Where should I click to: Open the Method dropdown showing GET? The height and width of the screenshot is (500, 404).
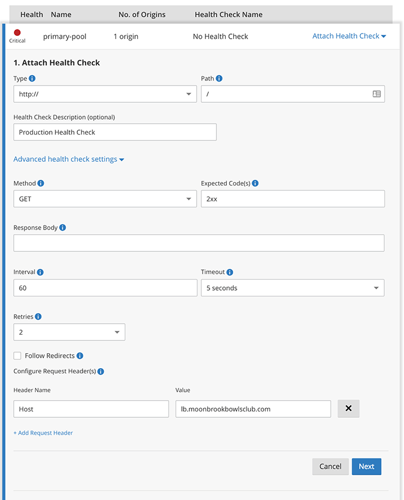click(x=104, y=199)
